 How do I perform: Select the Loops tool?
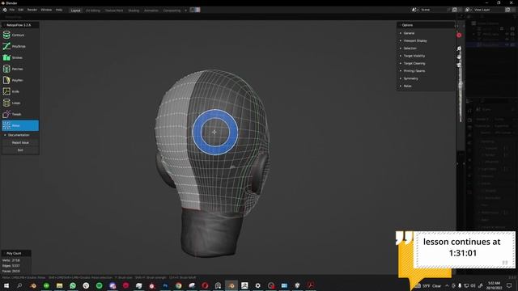20,103
